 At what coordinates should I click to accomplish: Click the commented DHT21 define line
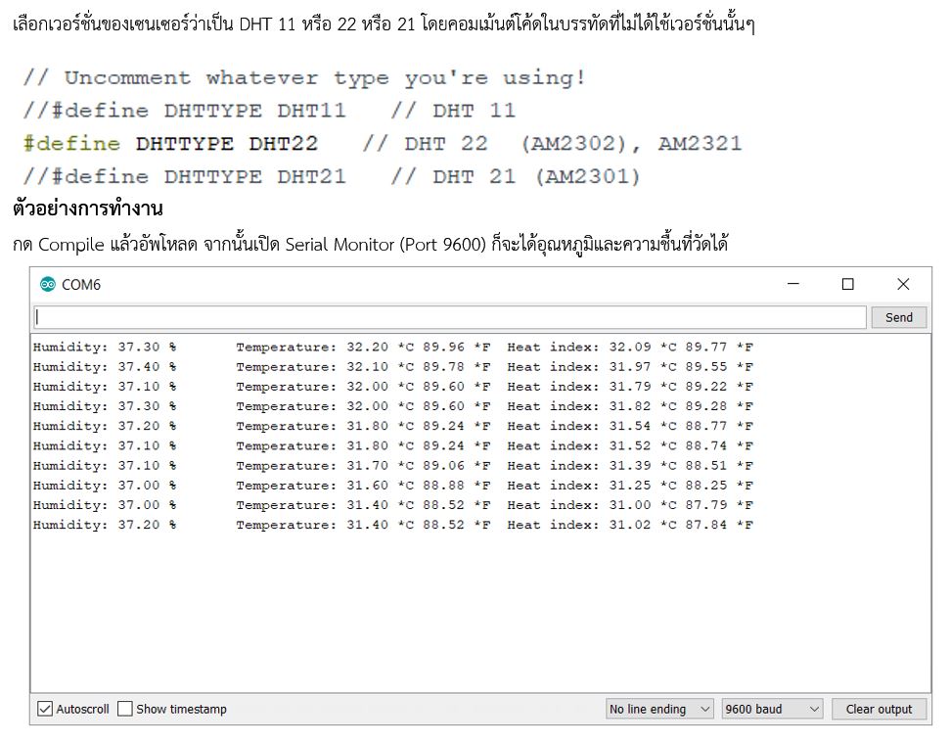point(331,177)
